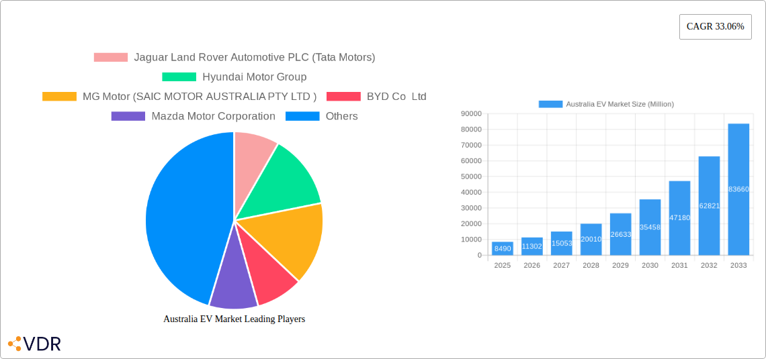Toggle Mazda Motor Corporation legend swatch

128,116
